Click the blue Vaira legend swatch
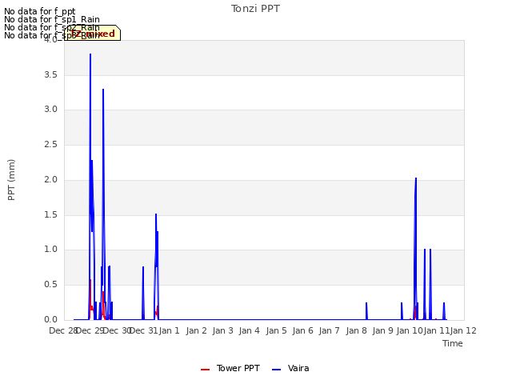The image size is (512, 384). point(276,370)
